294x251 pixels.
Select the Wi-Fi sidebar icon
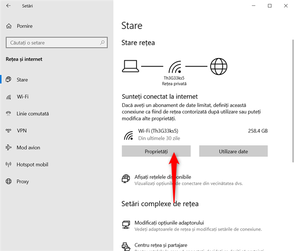pos(9,97)
